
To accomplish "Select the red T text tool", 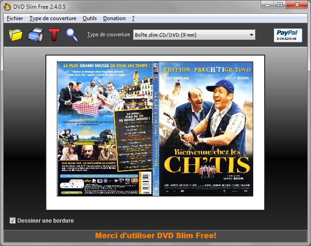I will point(54,35).
